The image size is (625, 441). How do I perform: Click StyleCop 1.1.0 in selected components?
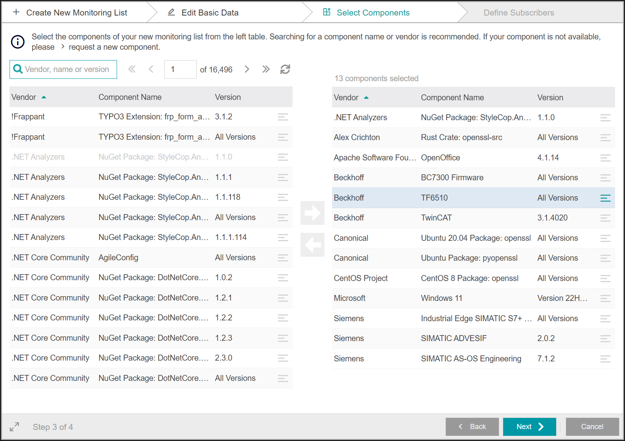(x=473, y=117)
